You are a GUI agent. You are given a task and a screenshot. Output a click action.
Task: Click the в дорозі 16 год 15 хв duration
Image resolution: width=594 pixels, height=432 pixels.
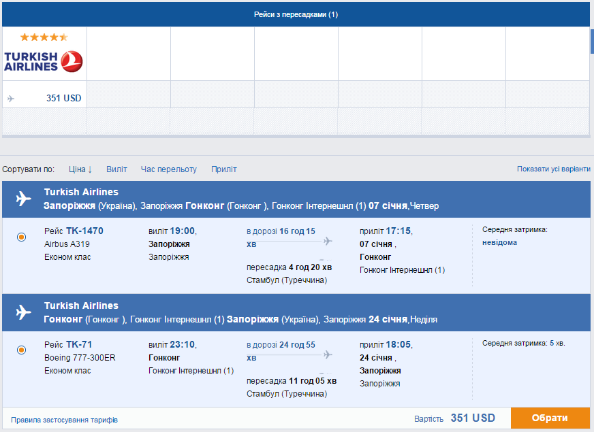(281, 237)
